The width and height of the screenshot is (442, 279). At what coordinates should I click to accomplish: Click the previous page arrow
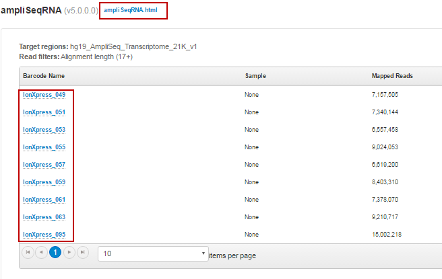coord(41,253)
